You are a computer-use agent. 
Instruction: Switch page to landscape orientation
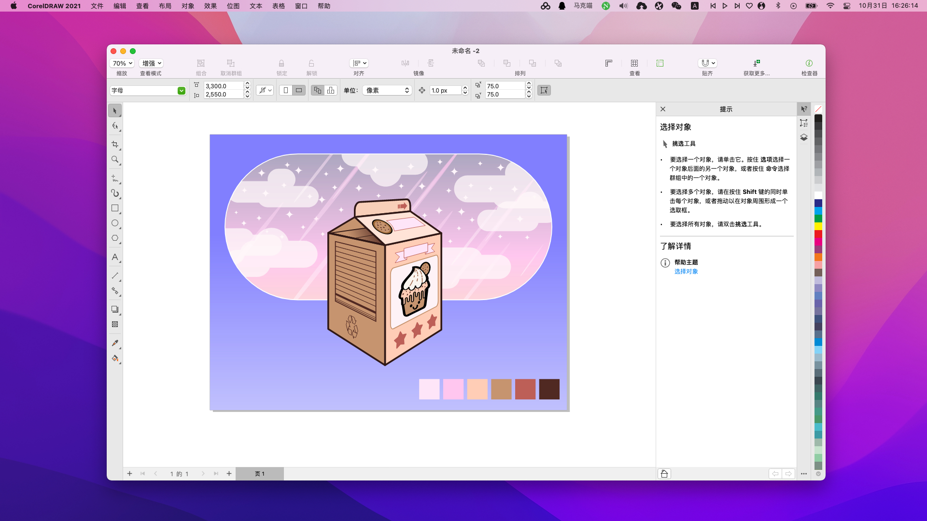(299, 90)
